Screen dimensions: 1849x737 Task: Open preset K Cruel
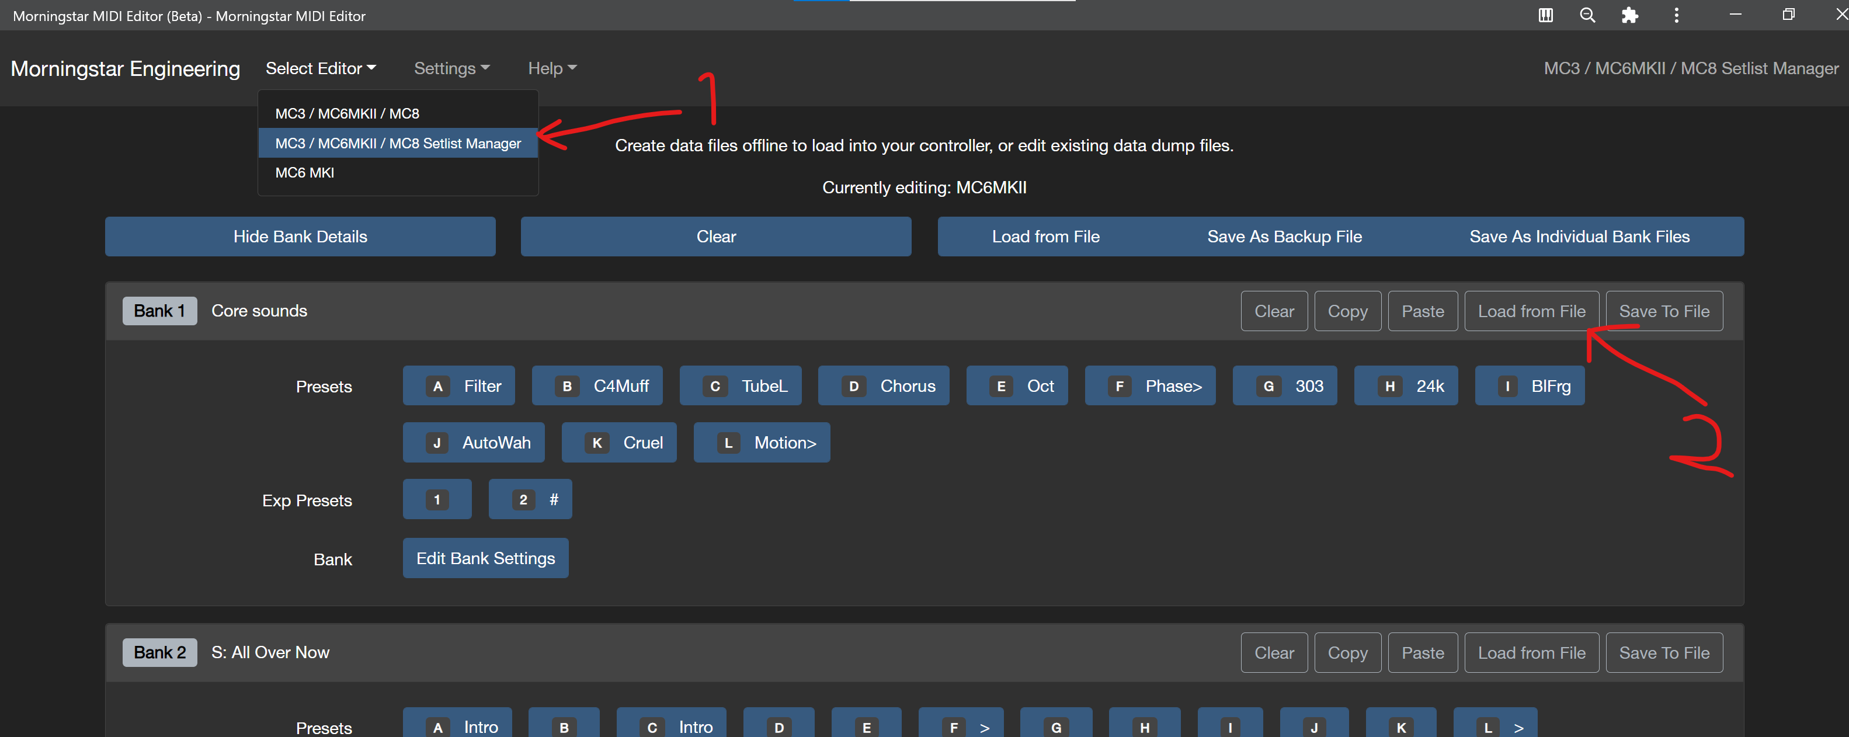[x=618, y=442]
